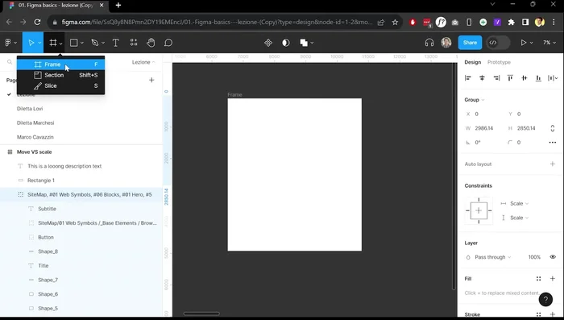Image resolution: width=564 pixels, height=320 pixels.
Task: Open the 7% zoom dropdown
Action: (x=549, y=43)
